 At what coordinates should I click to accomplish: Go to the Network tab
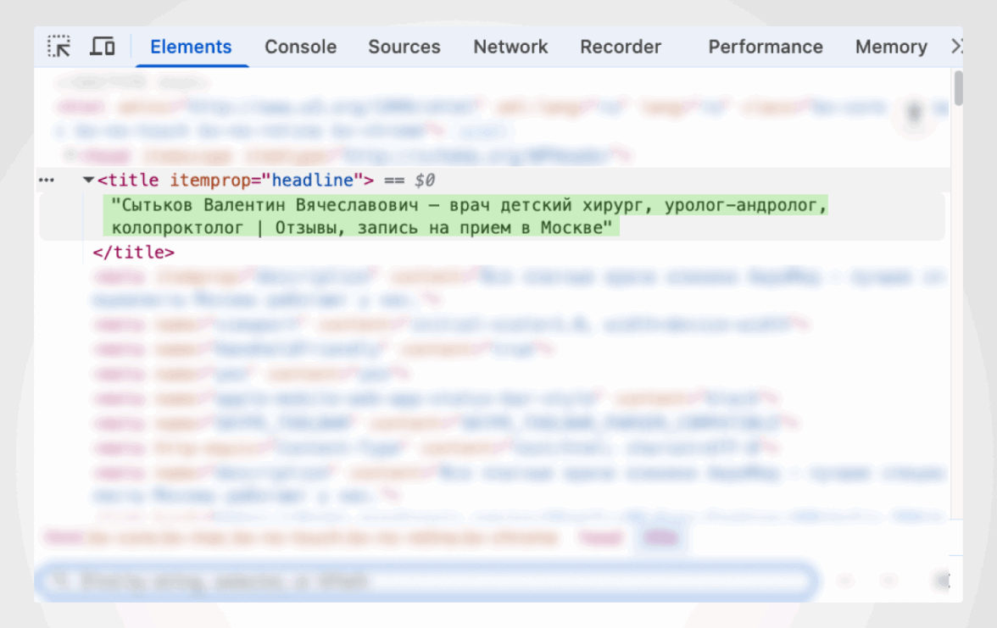click(x=510, y=47)
